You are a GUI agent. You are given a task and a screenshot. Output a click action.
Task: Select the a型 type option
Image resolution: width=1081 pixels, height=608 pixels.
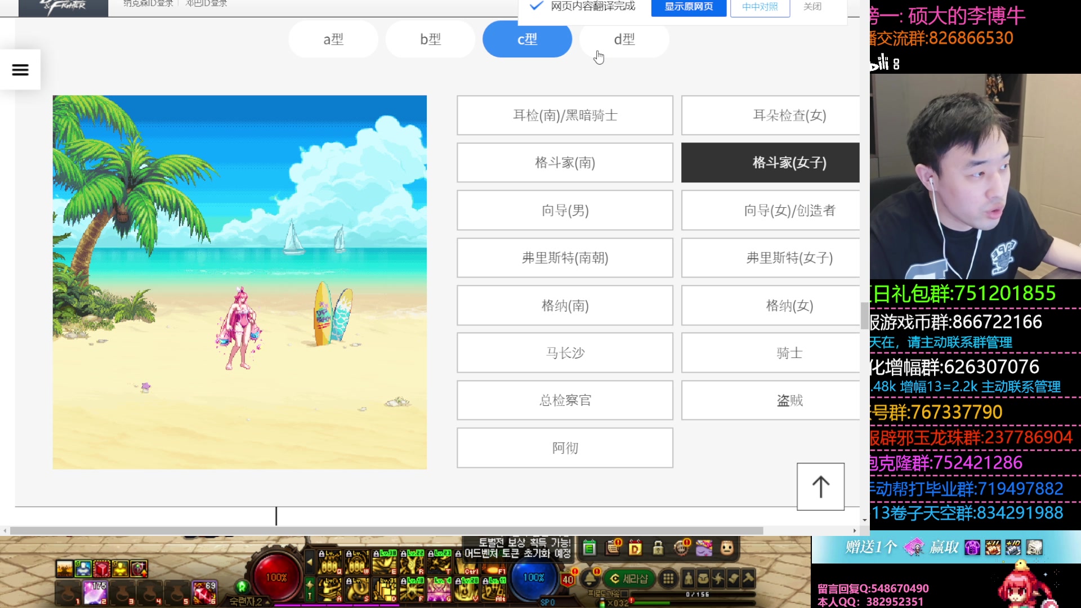[x=333, y=39]
